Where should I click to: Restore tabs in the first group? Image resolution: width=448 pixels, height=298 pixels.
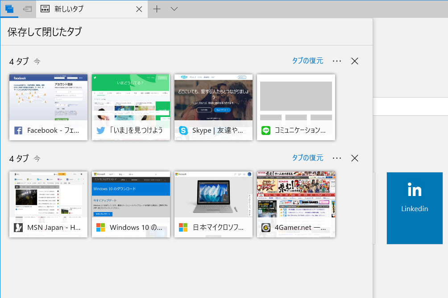tap(307, 61)
